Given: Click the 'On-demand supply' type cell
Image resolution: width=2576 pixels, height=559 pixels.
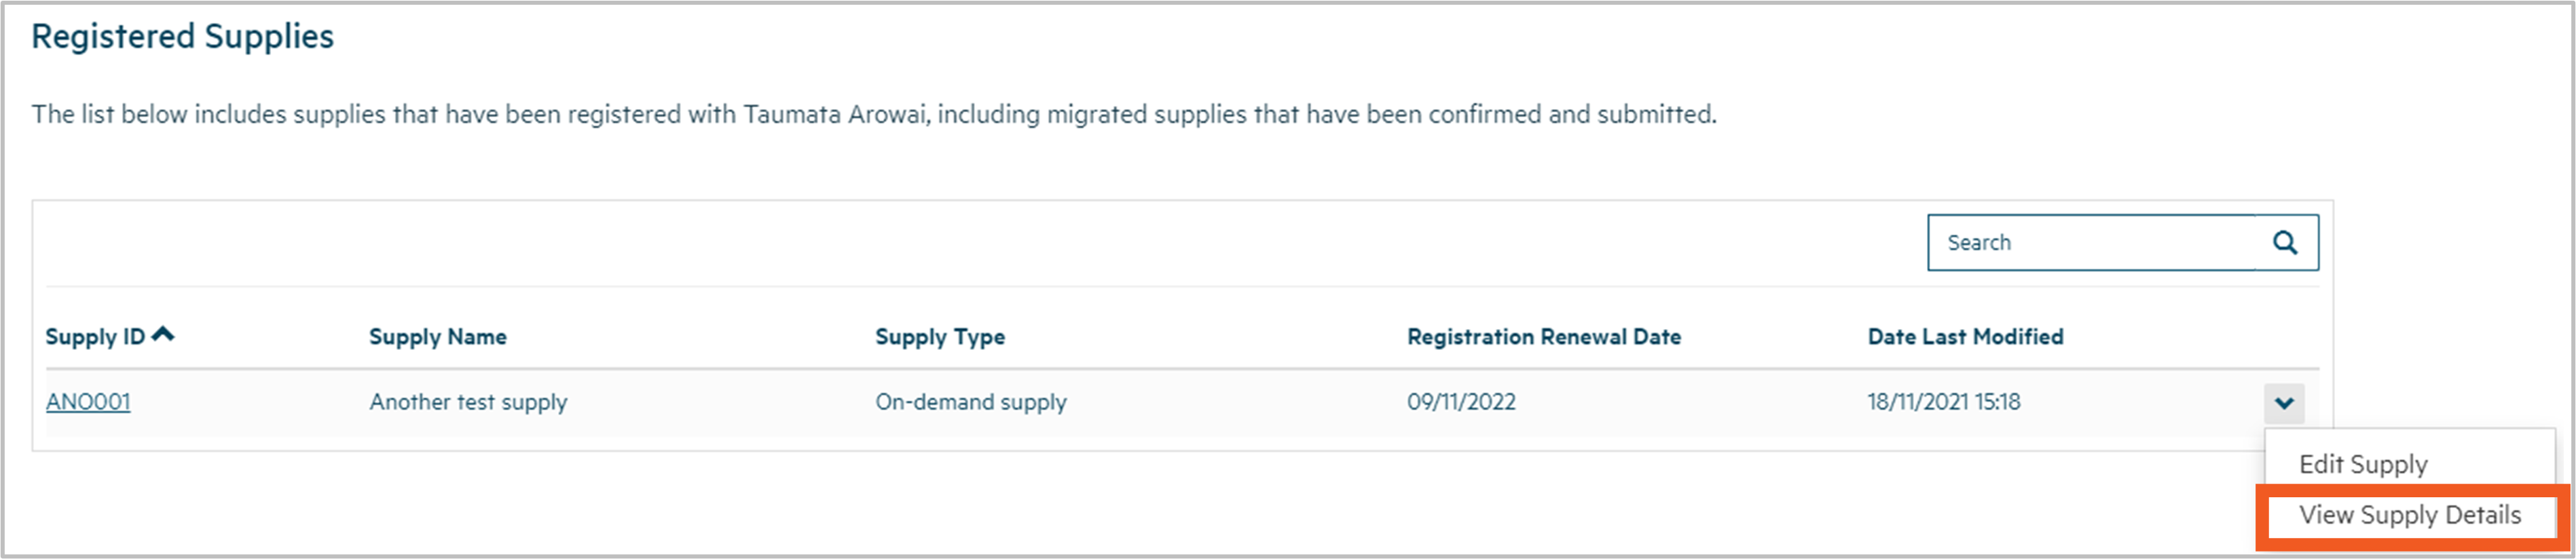Looking at the screenshot, I should point(970,402).
